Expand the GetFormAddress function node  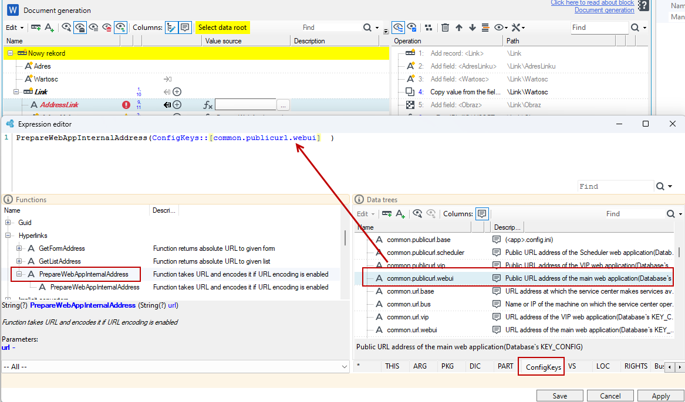tap(19, 248)
